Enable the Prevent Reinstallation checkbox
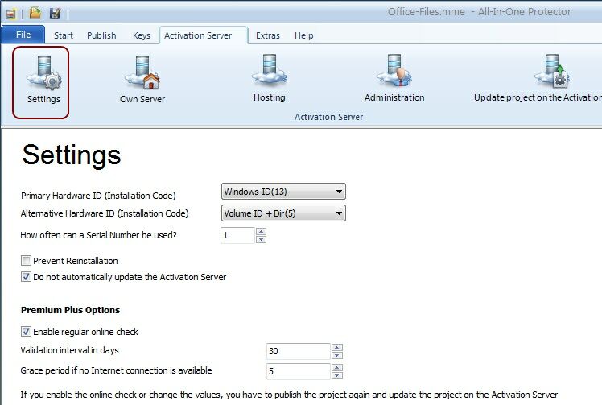 (27, 261)
